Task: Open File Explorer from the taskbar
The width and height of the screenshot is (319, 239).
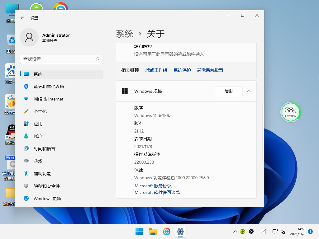Action: [x=153, y=232]
